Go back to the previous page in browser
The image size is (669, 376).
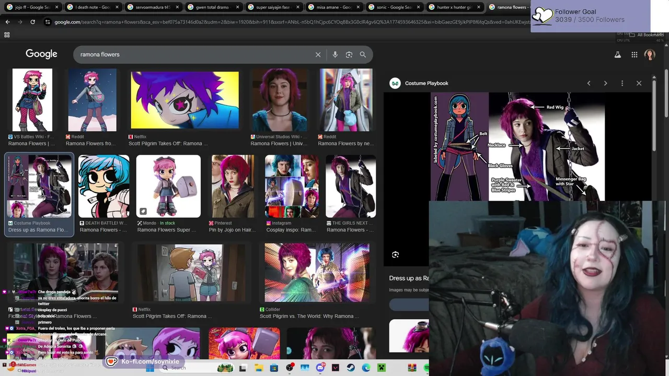pyautogui.click(x=7, y=22)
